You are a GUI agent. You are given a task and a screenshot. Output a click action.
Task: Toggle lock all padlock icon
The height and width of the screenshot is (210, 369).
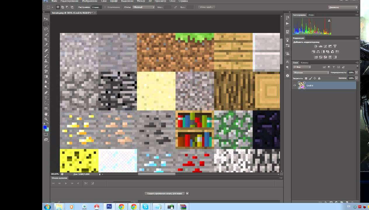pyautogui.click(x=319, y=78)
